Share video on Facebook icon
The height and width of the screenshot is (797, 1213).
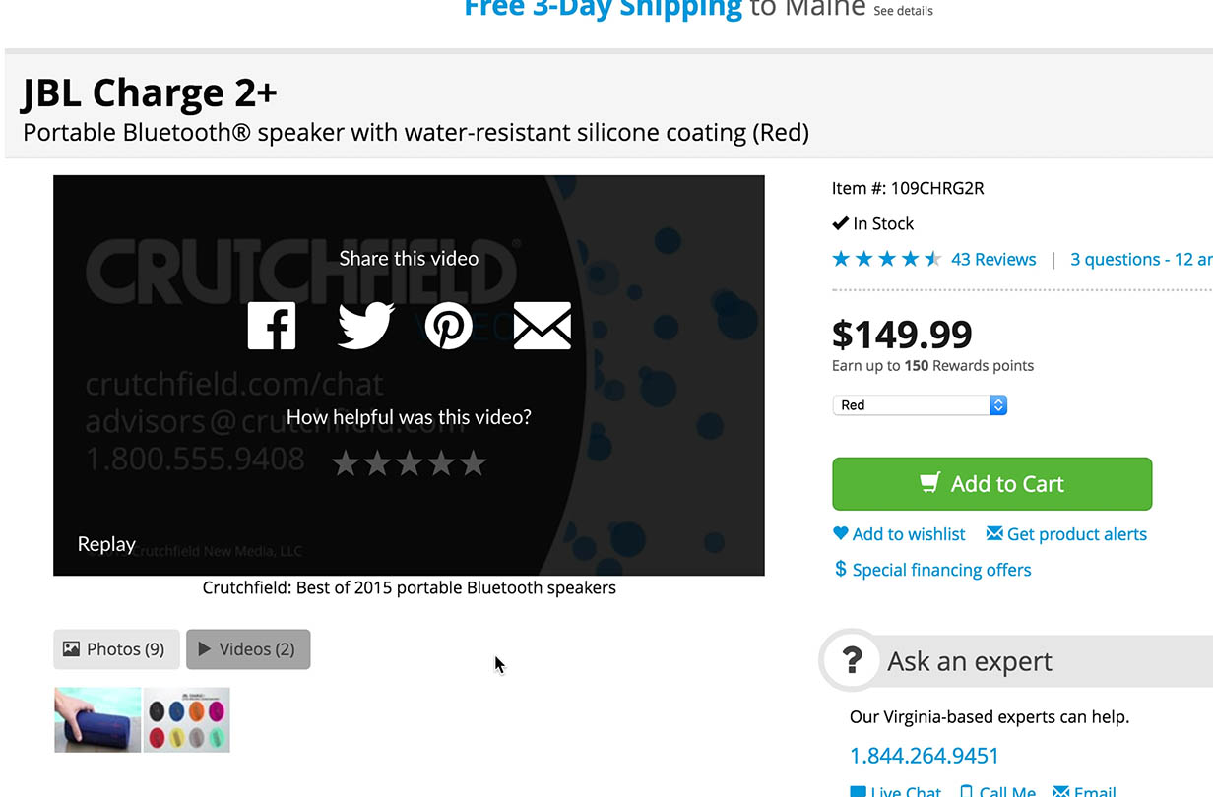point(272,326)
